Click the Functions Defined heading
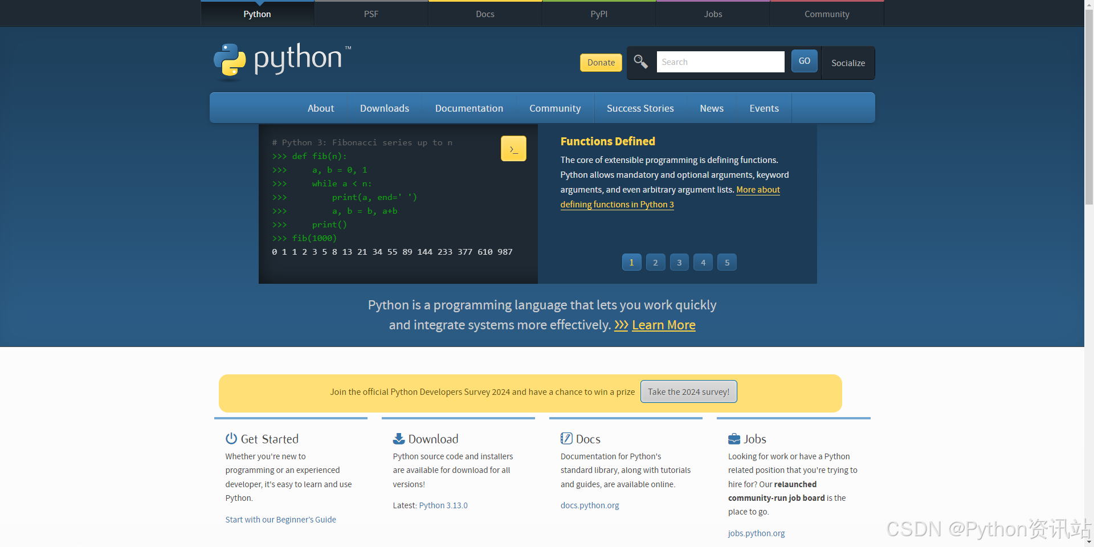The height and width of the screenshot is (547, 1094). click(x=607, y=141)
